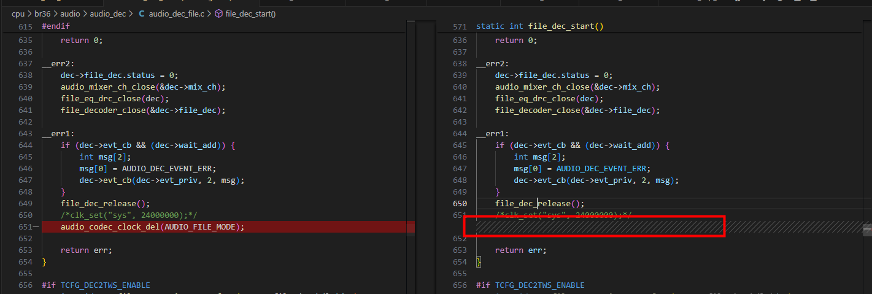This screenshot has height=294, width=872.
Task: Open the audio_dec breadcrumb folder
Action: (107, 14)
